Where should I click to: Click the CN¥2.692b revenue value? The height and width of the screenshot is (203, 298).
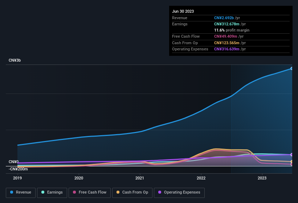click(x=224, y=18)
